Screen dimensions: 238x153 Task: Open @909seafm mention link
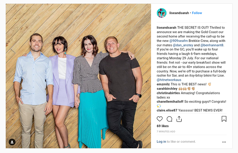(179, 41)
